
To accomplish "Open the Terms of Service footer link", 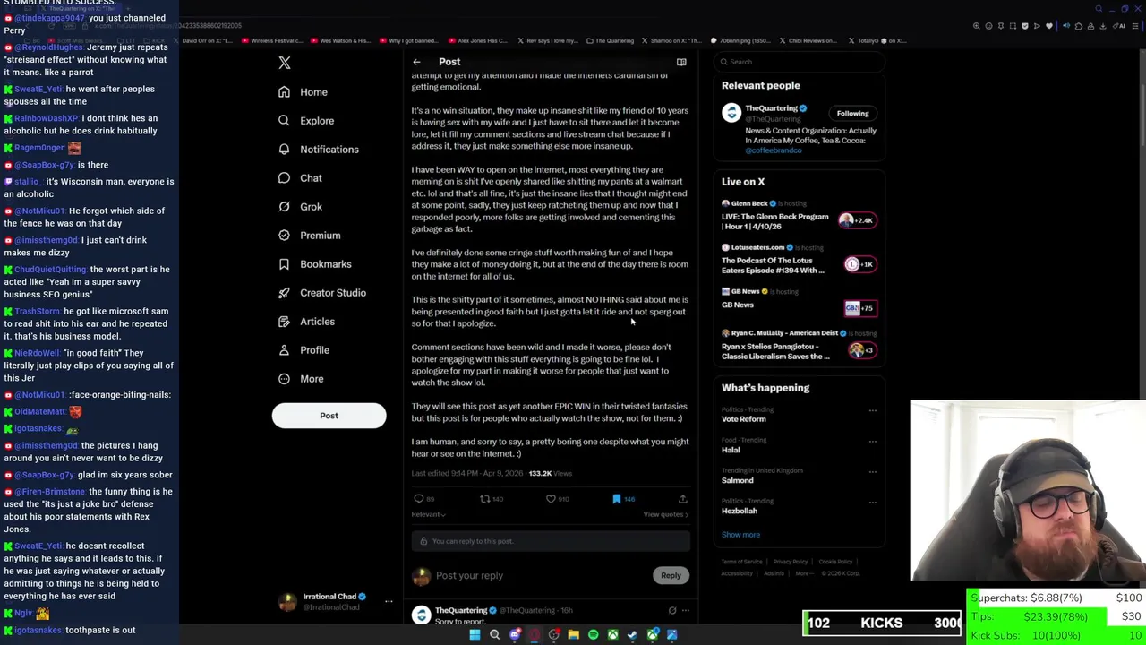I will tap(742, 562).
